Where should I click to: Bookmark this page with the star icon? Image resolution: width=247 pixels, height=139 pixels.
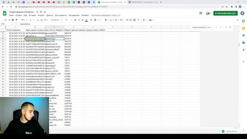click(227, 7)
